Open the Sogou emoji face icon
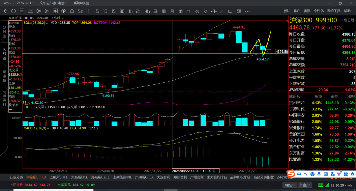This screenshot has height=191, width=356. point(312,174)
